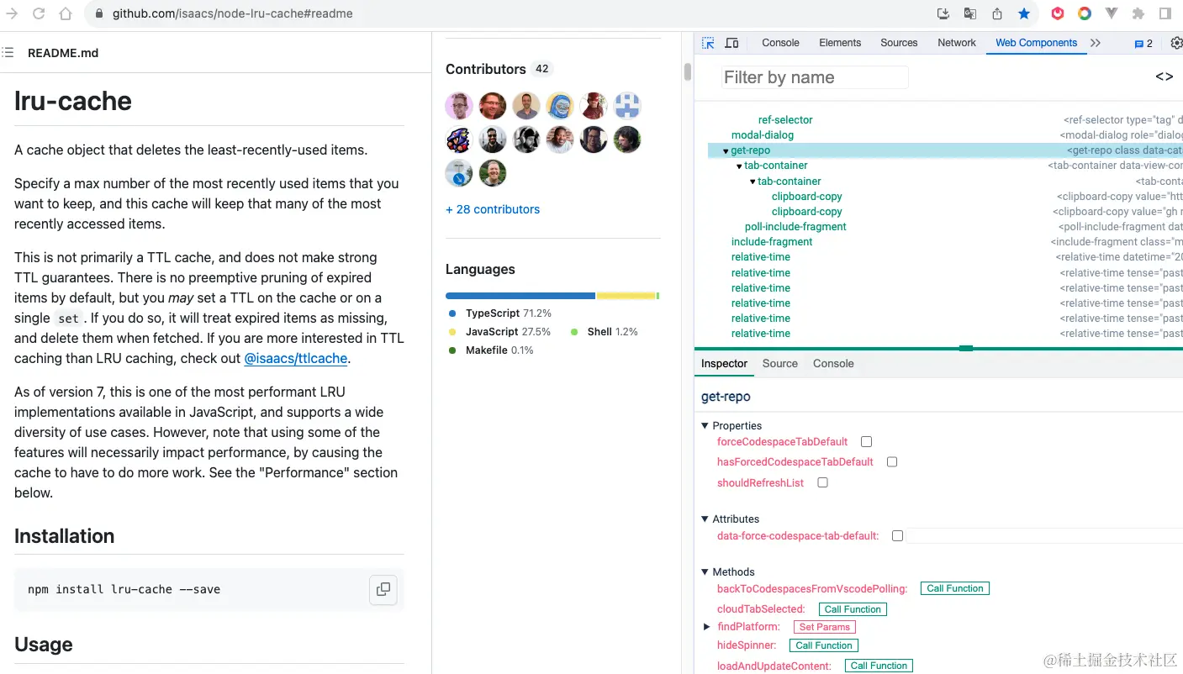1183x674 pixels.
Task: Reload the page with the refresh icon
Action: [38, 13]
